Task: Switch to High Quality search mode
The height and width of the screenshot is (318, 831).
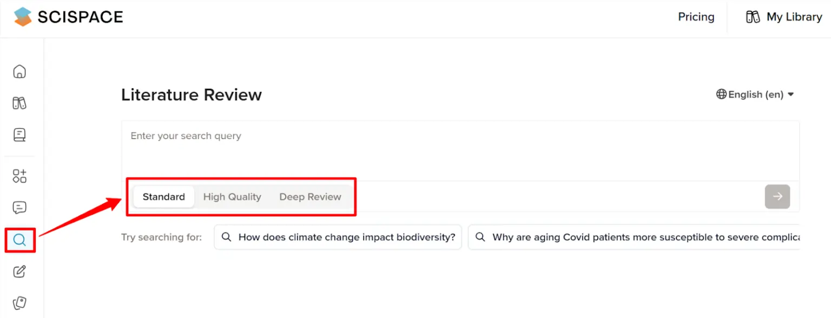Action: point(232,196)
